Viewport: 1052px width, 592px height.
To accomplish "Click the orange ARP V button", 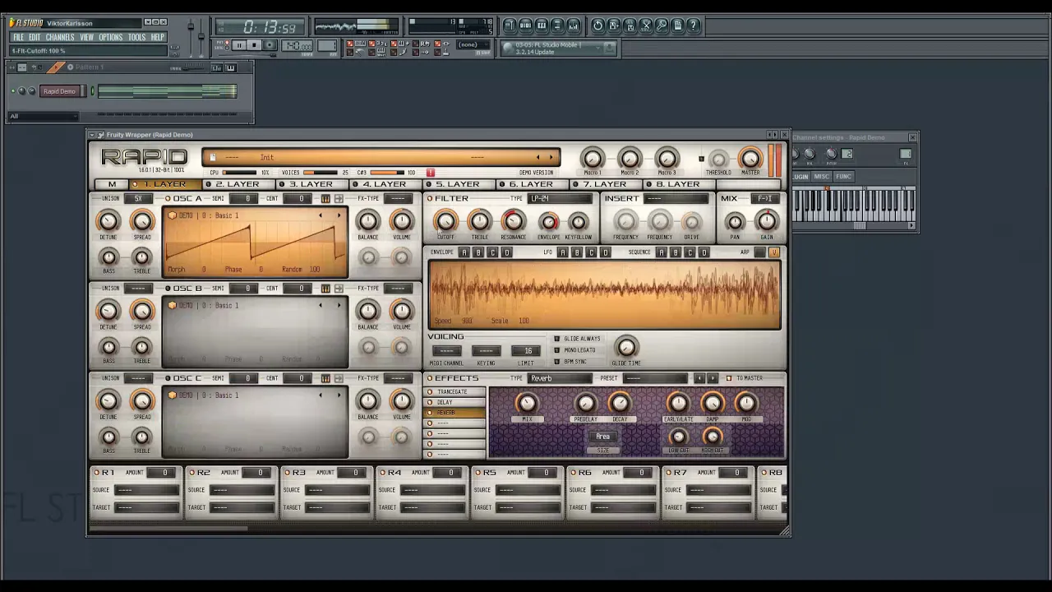I will [773, 252].
